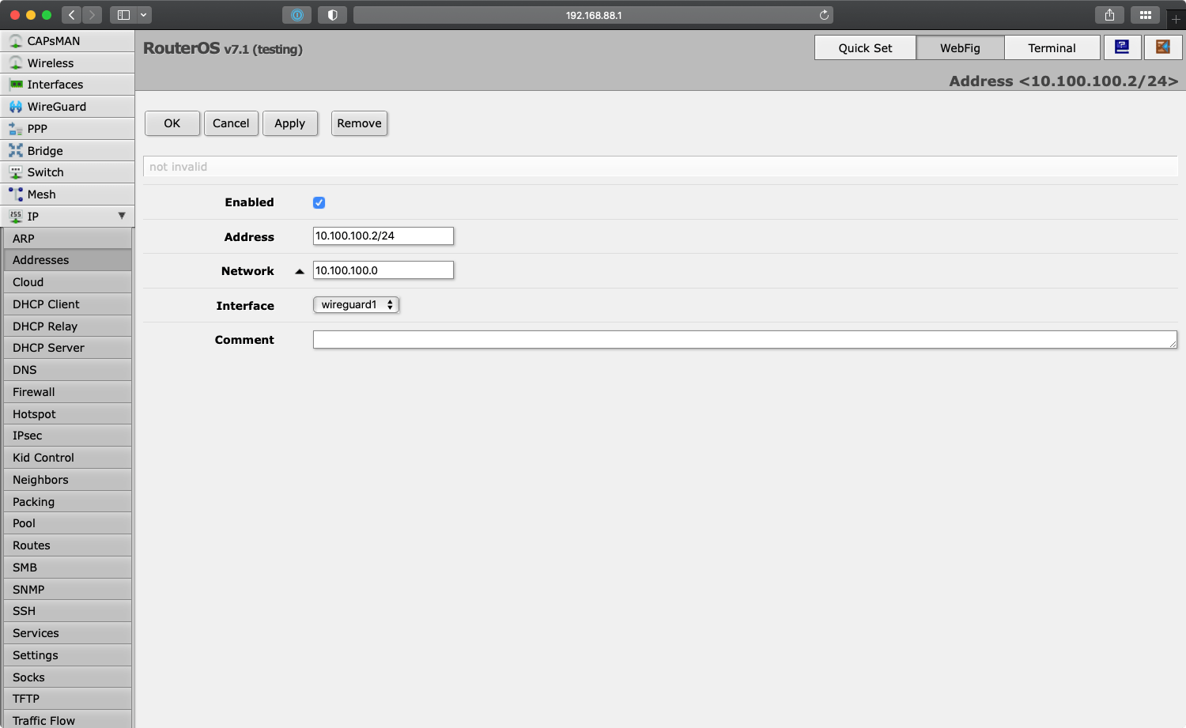Open the Terminal tab
Viewport: 1186px width, 728px height.
click(1052, 47)
